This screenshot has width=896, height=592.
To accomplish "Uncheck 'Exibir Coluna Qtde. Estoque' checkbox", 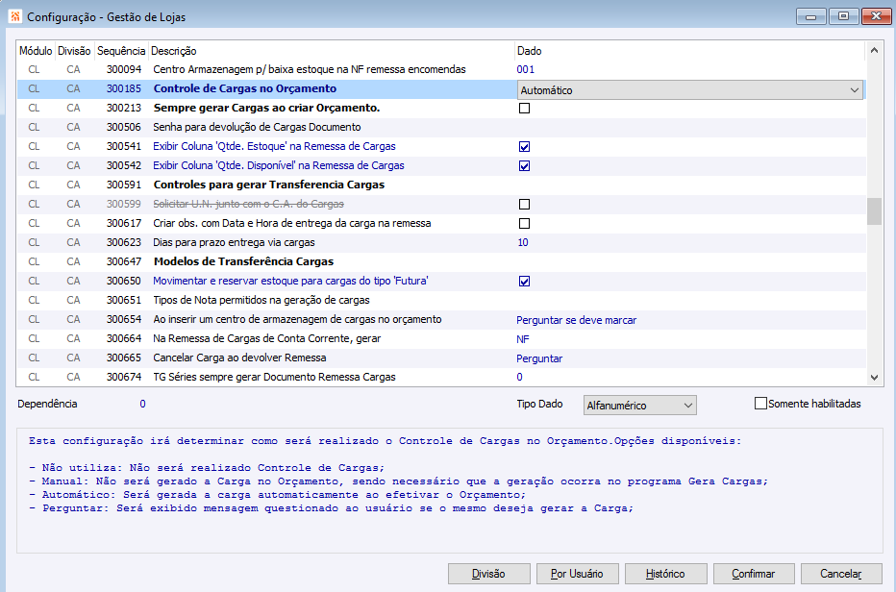I will (524, 147).
